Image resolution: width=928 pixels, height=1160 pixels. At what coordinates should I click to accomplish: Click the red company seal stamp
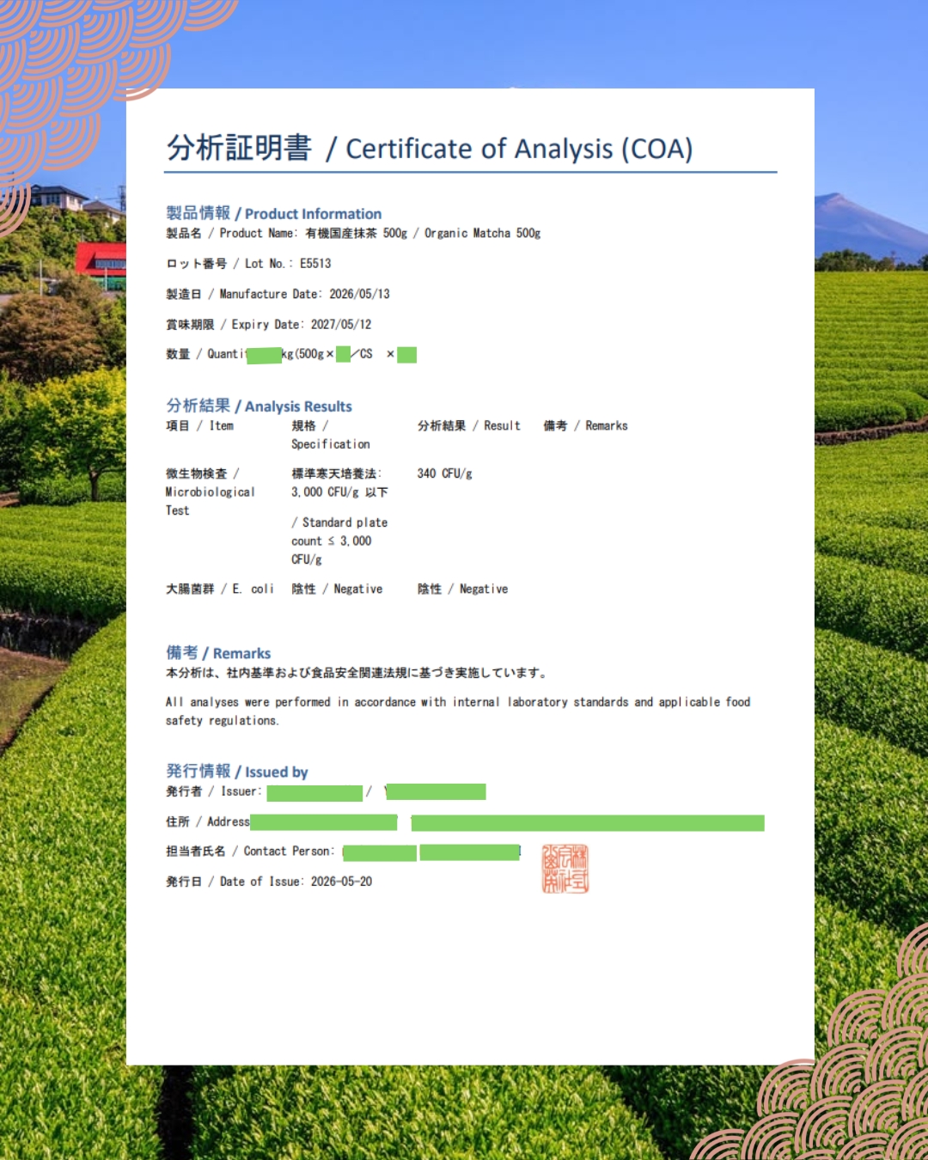coord(565,869)
